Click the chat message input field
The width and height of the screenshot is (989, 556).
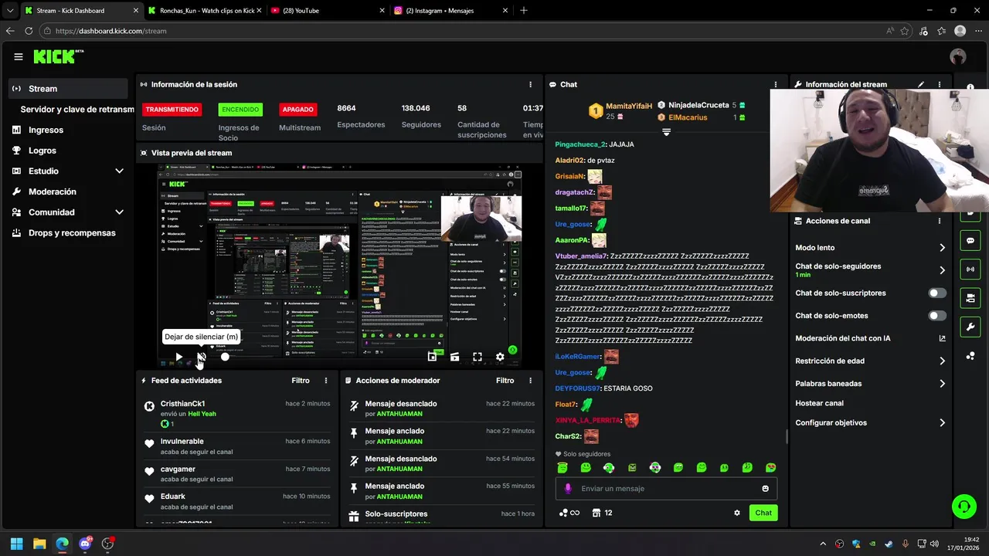click(x=666, y=489)
